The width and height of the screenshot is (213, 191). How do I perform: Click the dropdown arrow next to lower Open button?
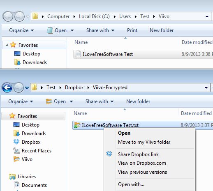click(71, 101)
